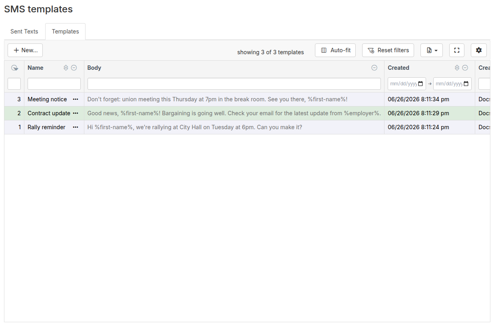The height and width of the screenshot is (323, 496).
Task: Click the row-number column header icon
Action: pyautogui.click(x=14, y=68)
